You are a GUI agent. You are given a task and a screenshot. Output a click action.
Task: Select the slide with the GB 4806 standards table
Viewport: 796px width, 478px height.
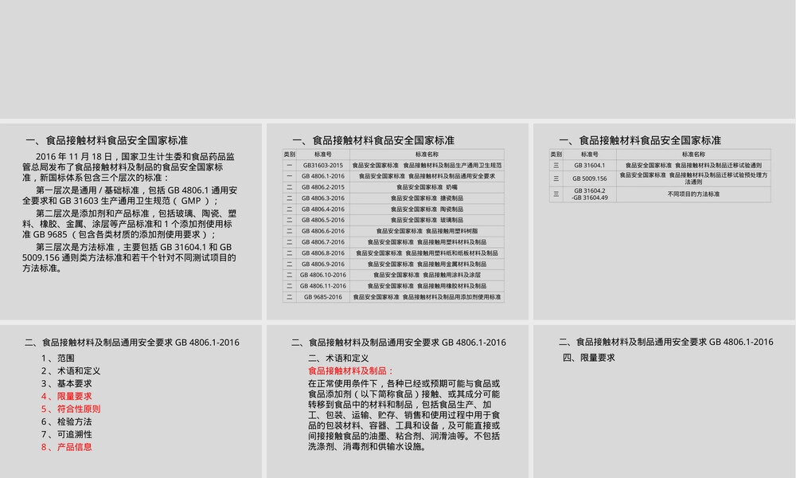(x=397, y=221)
